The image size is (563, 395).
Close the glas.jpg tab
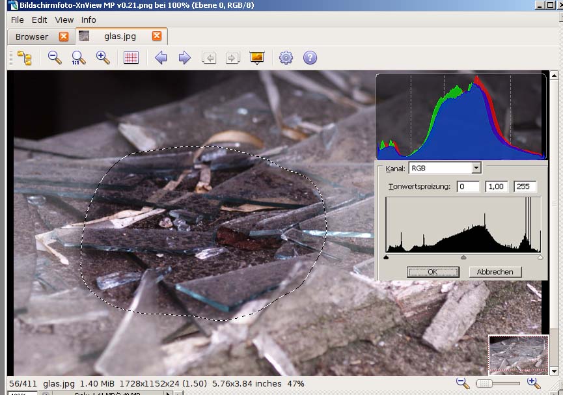157,36
